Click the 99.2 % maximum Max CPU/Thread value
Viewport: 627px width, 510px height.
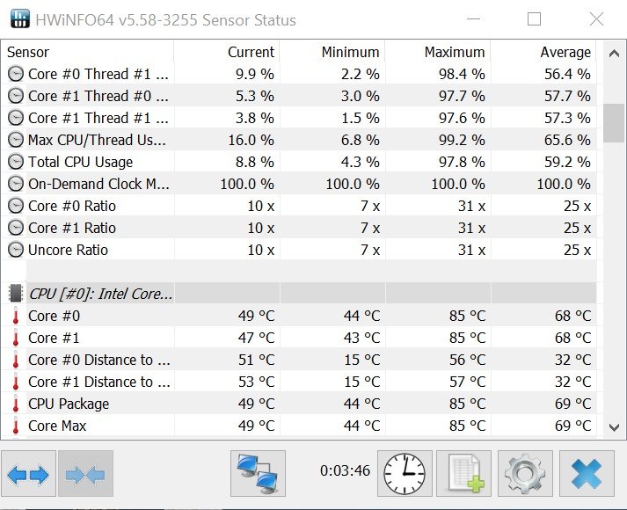(462, 140)
